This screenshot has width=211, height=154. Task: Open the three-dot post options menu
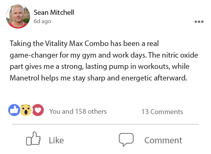[x=199, y=22]
